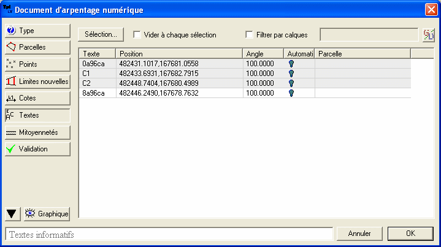
Task: Open the Cotes section
Action: (37, 98)
